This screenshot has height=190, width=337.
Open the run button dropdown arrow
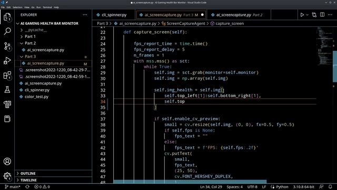(307, 15)
